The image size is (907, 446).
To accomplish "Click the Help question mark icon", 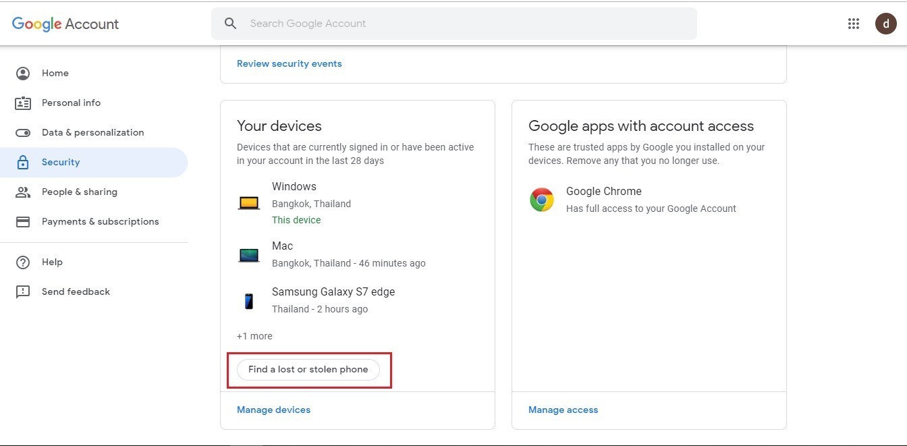I will (x=23, y=262).
